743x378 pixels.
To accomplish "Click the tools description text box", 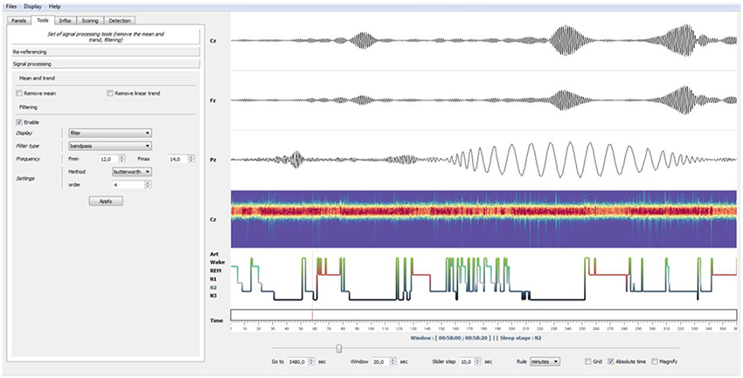I will [x=106, y=38].
